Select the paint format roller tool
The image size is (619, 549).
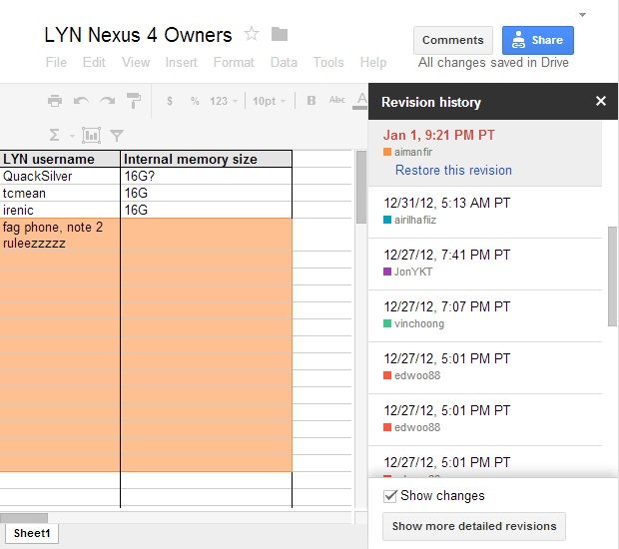pyautogui.click(x=133, y=101)
